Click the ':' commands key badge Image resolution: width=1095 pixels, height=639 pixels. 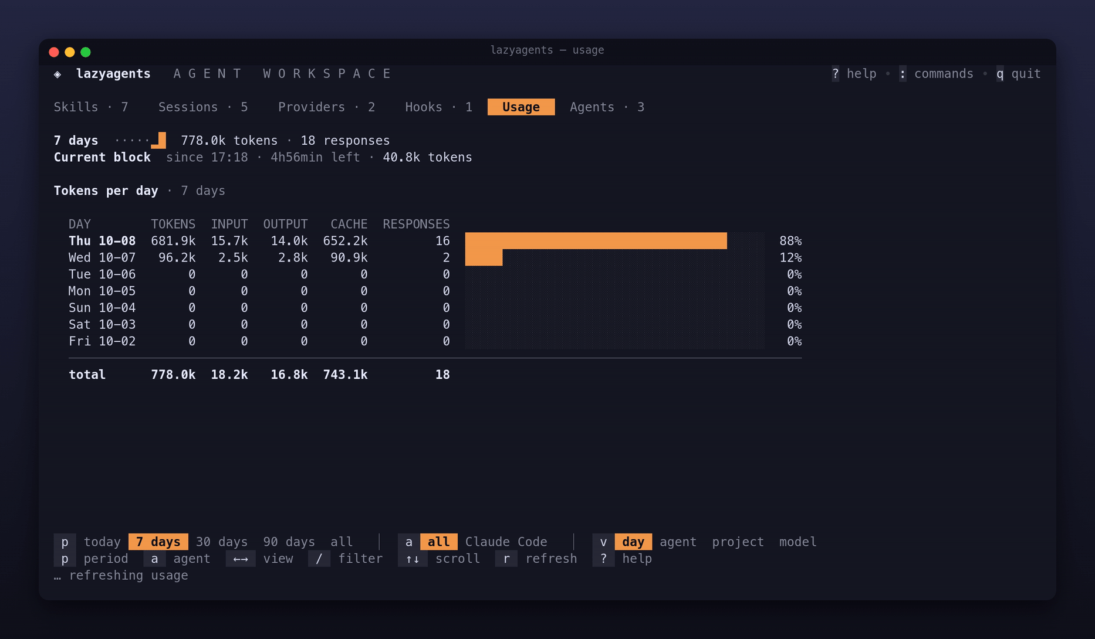[903, 74]
